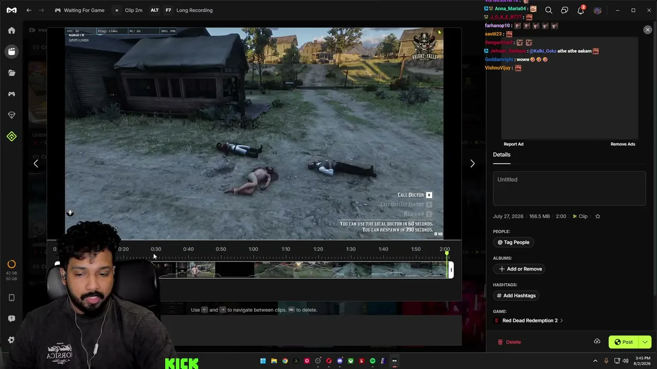Open the help icon in the sidebar
Image resolution: width=657 pixels, height=369 pixels.
pyautogui.click(x=11, y=319)
